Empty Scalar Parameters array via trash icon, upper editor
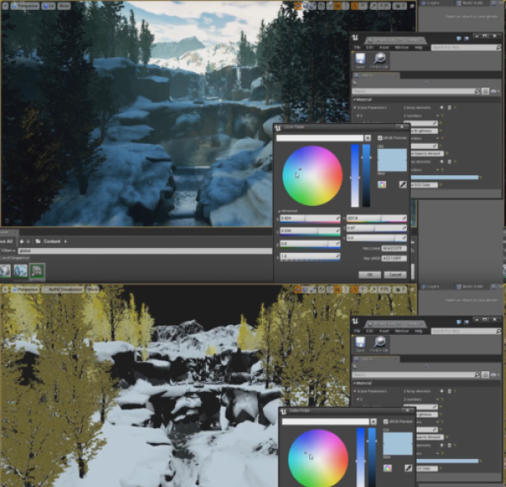This screenshot has width=506, height=487. click(x=449, y=107)
